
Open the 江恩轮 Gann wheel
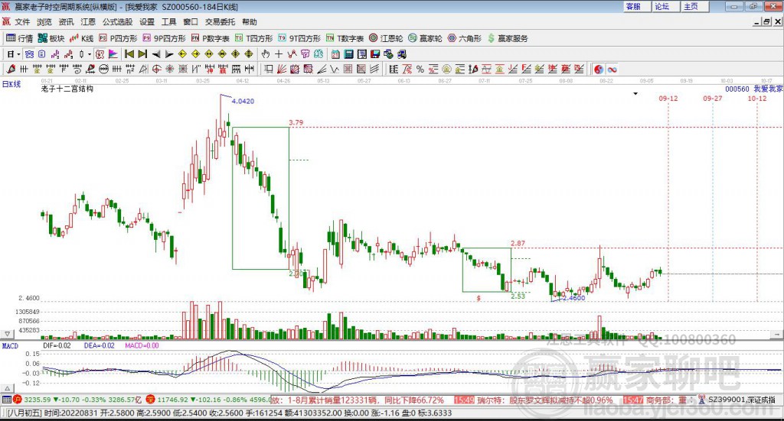pos(386,38)
